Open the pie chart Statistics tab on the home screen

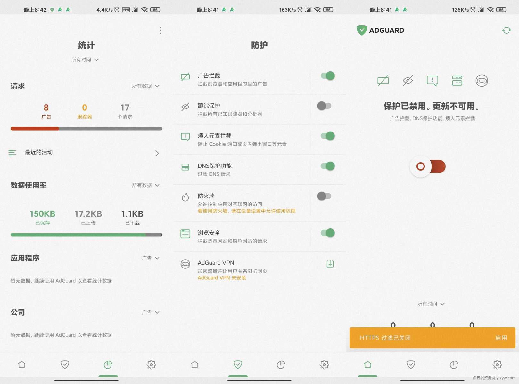454,364
